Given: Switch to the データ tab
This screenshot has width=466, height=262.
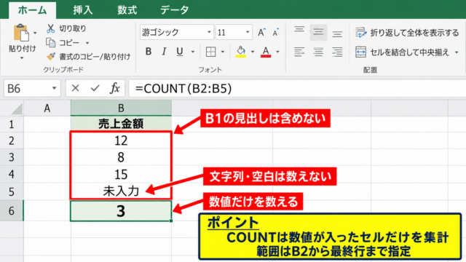Looking at the screenshot, I should click(175, 10).
